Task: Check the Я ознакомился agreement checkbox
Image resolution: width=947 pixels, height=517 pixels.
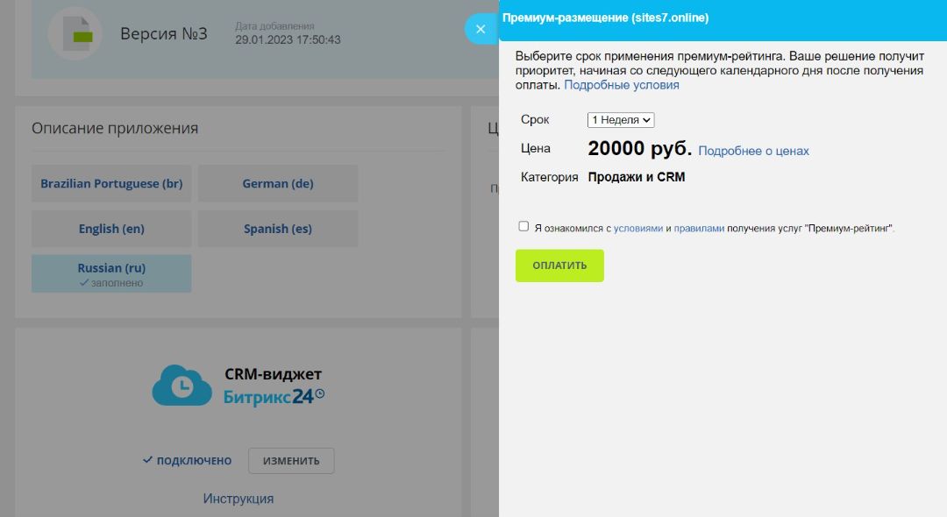Action: coord(524,226)
